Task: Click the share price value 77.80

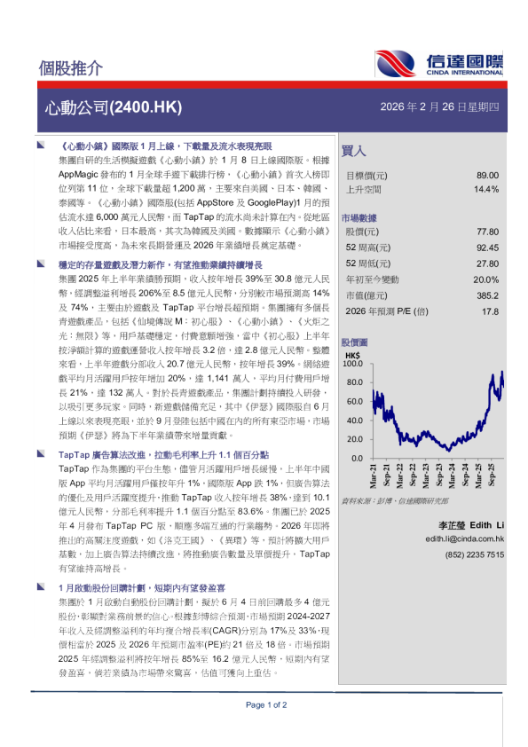Action: pyautogui.click(x=487, y=232)
